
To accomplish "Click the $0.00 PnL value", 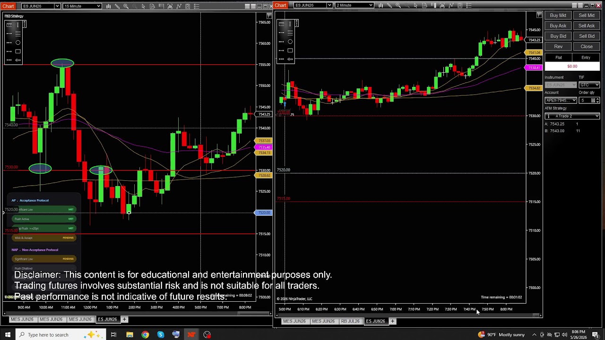I will click(572, 66).
